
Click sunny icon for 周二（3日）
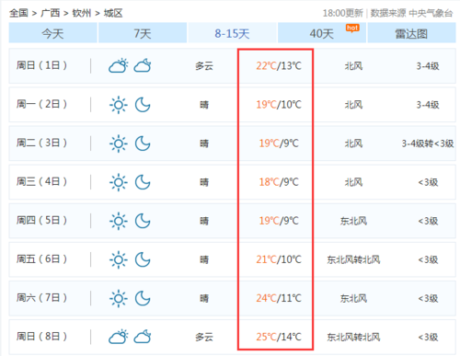click(119, 144)
